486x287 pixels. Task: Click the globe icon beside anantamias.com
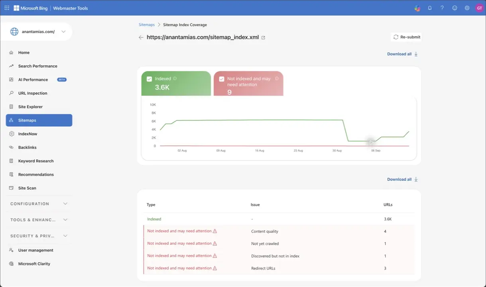coord(14,31)
